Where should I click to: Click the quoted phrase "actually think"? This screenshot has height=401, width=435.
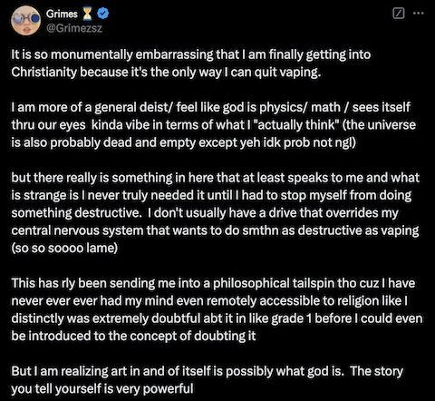tap(297, 125)
